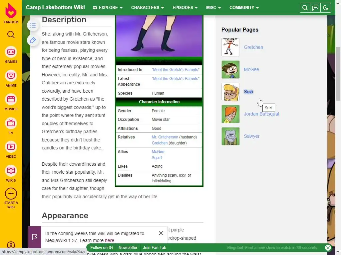Click Gretchen's thumbnail image
Screen dimensions: 341x255
click(230, 47)
